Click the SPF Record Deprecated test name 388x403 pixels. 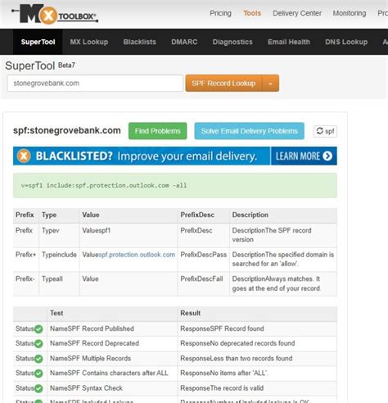pyautogui.click(x=94, y=343)
